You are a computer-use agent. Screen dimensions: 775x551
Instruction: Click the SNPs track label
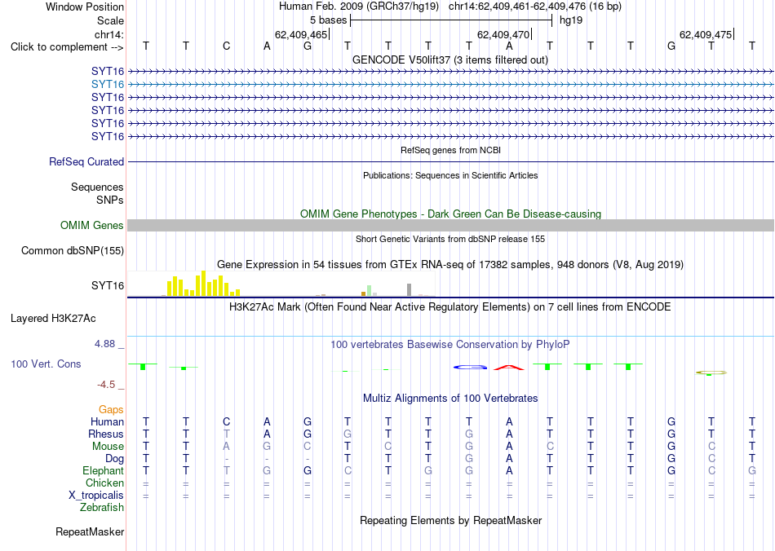tap(110, 200)
